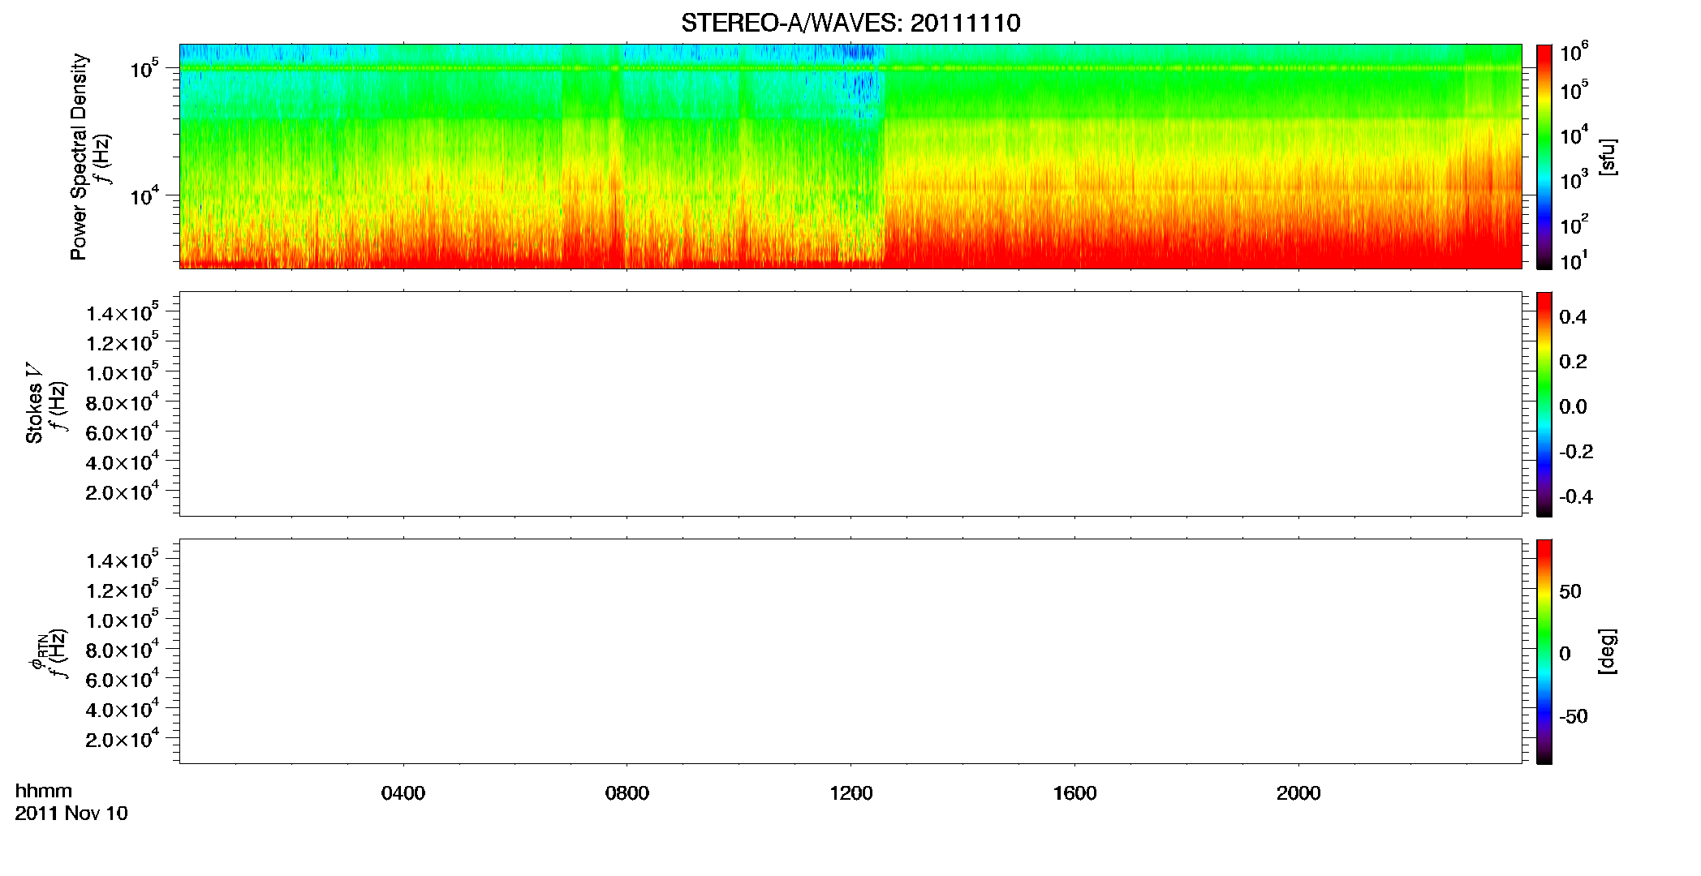Click the -50 label on the degrees color bar
Image resolution: width=1701 pixels, height=876 pixels.
1573,716
